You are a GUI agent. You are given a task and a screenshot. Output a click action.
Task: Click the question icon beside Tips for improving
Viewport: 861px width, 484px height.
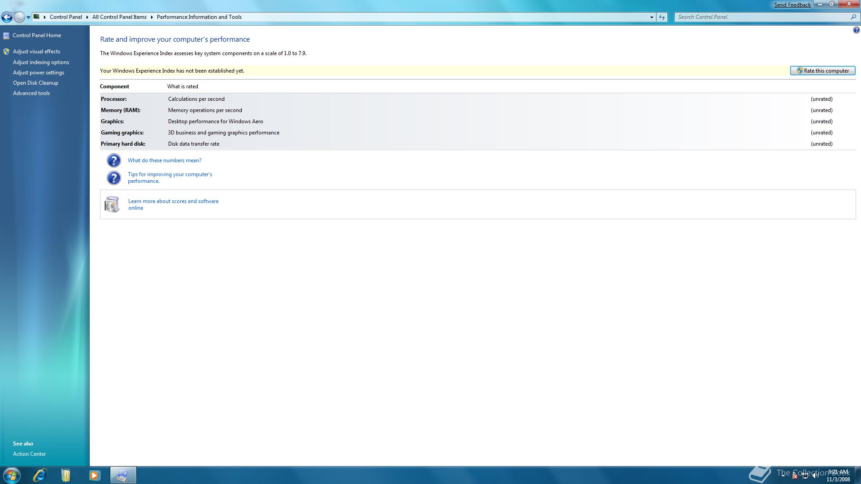(114, 178)
